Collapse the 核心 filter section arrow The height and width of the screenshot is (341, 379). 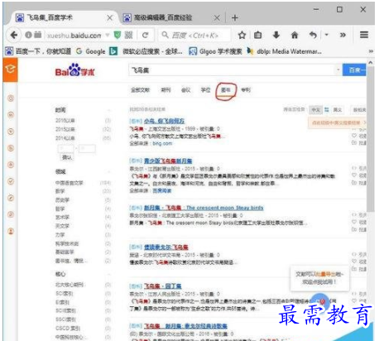click(x=108, y=274)
